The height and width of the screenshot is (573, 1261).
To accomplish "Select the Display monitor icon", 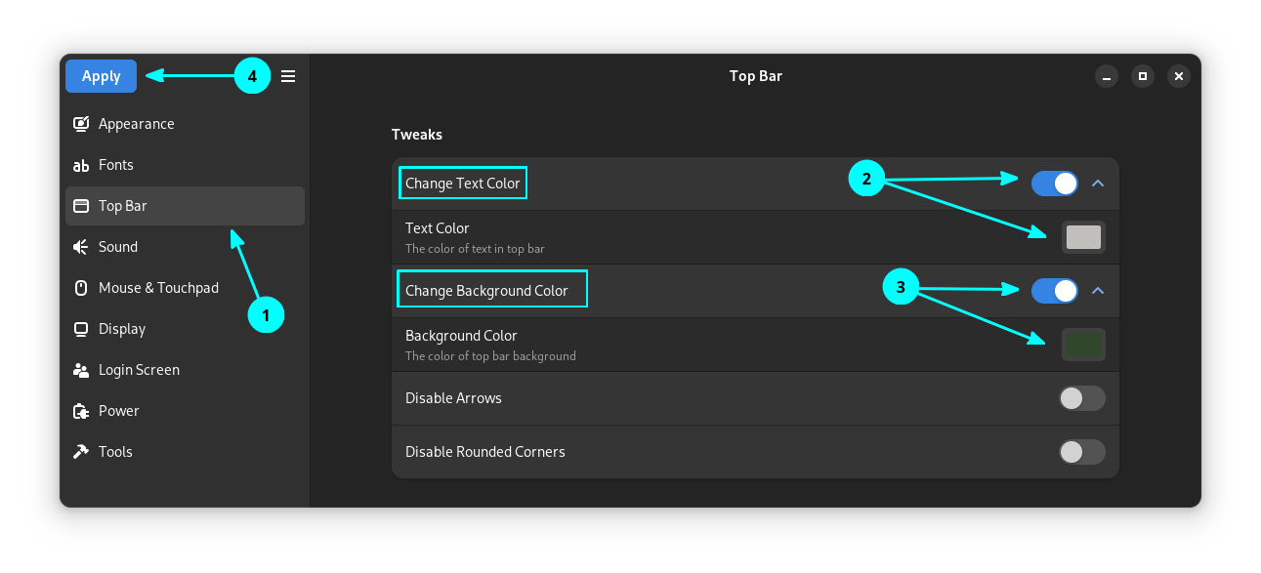I will click(81, 329).
